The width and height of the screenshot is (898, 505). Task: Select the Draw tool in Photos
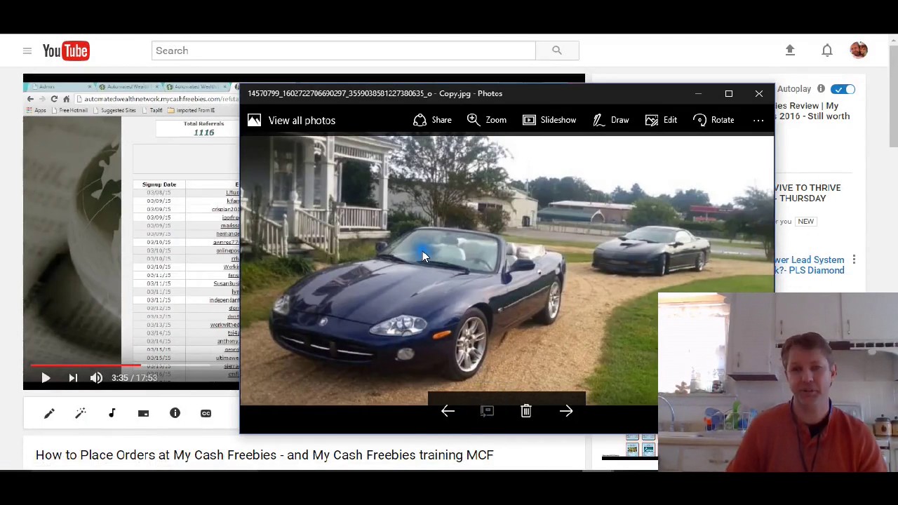click(x=610, y=120)
